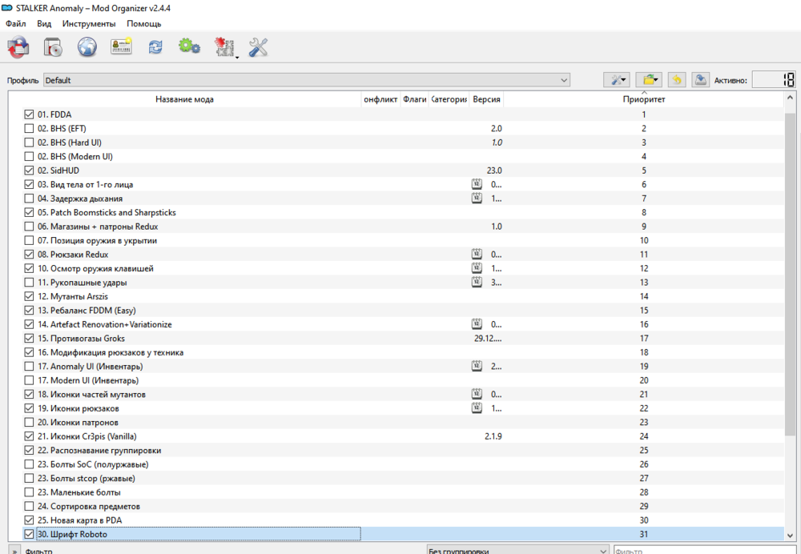Click the blue refresh arrows icon
The image size is (801, 554).
(x=155, y=47)
